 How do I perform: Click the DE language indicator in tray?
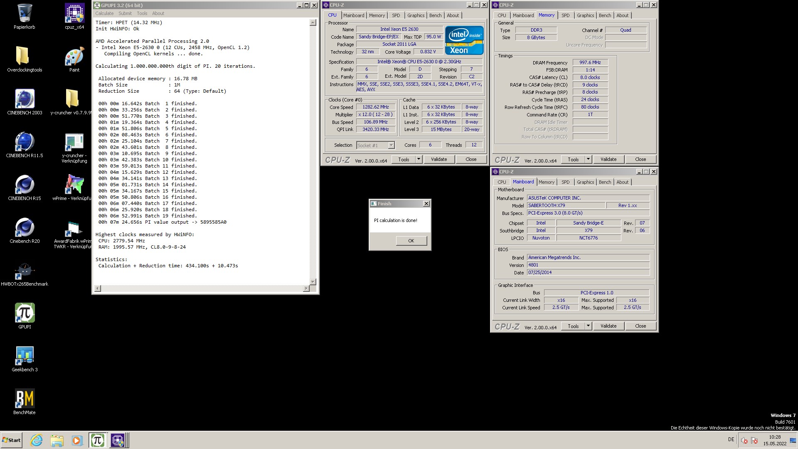click(731, 439)
